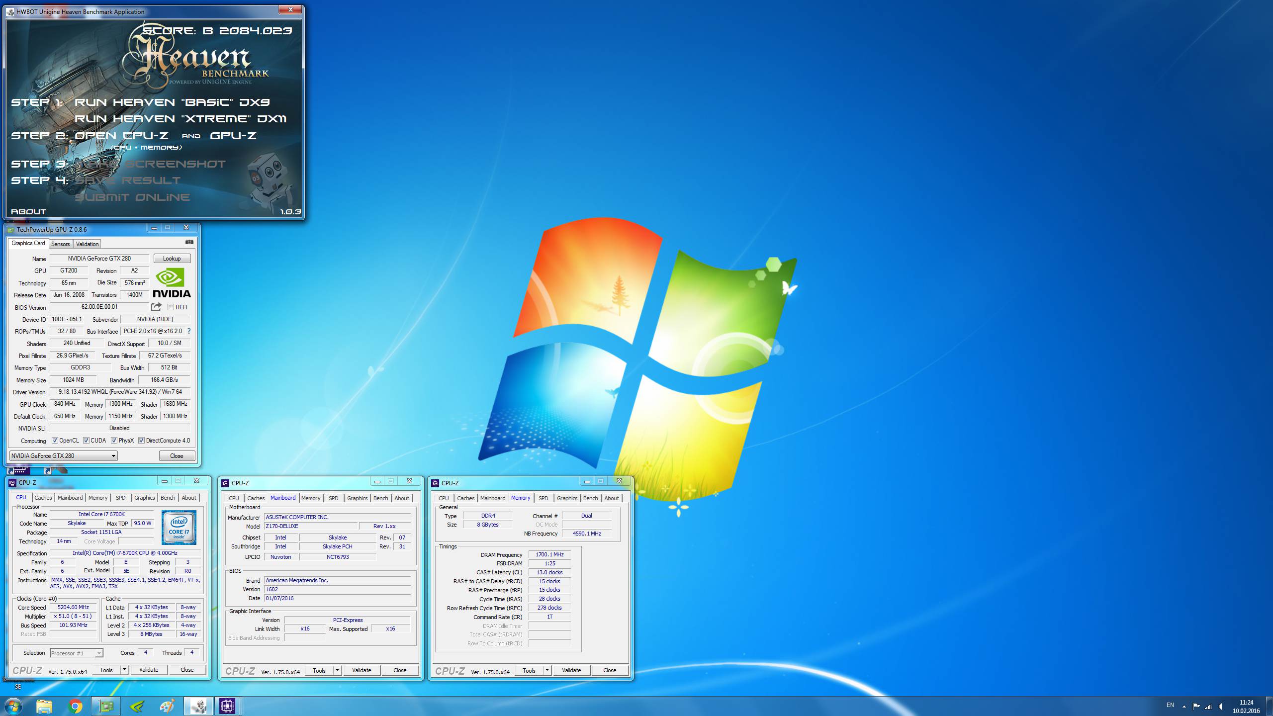Click Close button in CPU-Z Mainboard window

pyautogui.click(x=400, y=670)
